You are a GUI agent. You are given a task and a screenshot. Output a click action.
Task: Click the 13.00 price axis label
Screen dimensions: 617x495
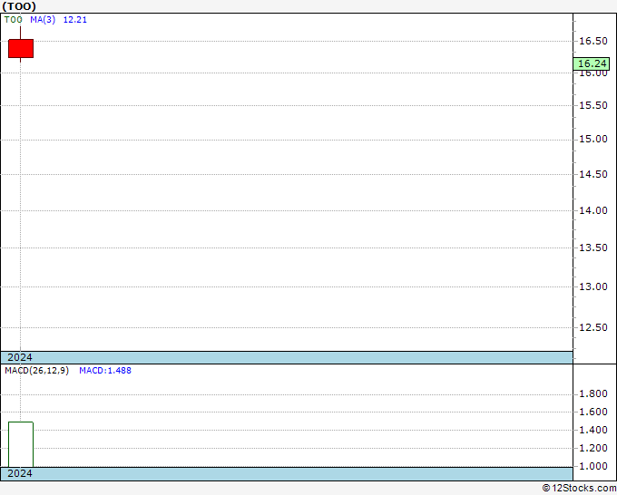pyautogui.click(x=593, y=286)
